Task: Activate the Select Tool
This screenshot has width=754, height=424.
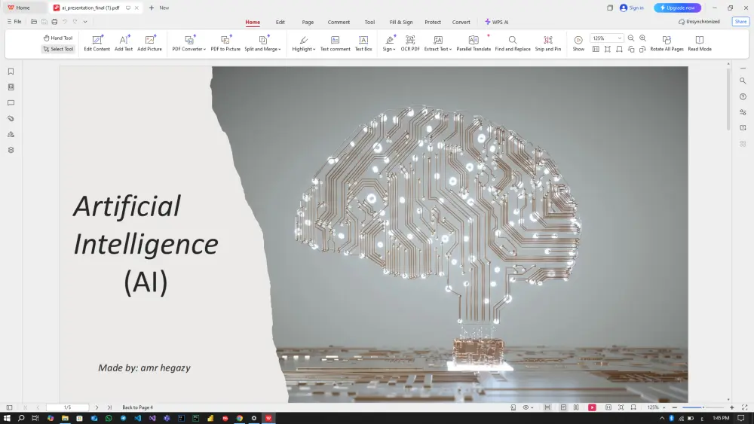Action: 58,49
